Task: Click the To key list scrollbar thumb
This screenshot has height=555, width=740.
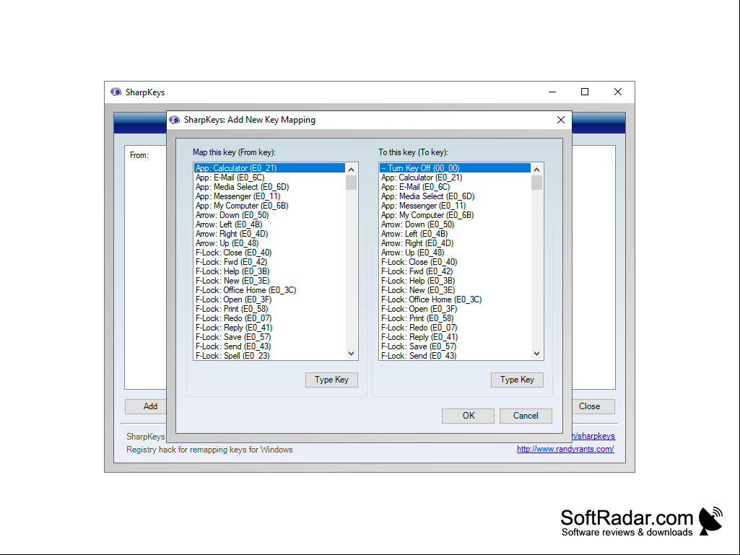Action: coord(536,182)
